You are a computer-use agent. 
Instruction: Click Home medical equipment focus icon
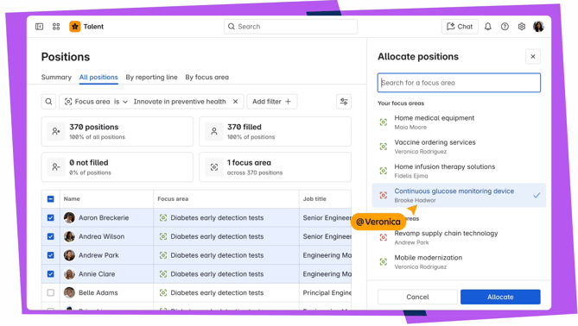[384, 122]
